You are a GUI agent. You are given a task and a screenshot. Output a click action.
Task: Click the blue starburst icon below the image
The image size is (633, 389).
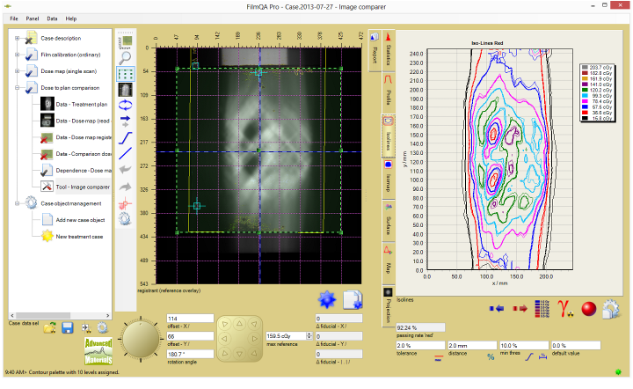pos(327,300)
